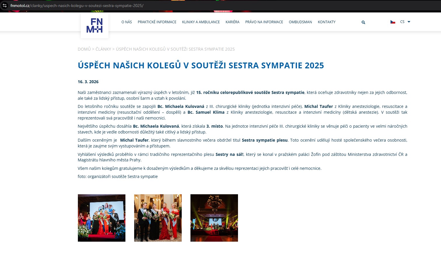The image size is (441, 253).
Task: Click the URL in the address bar
Action: pyautogui.click(x=77, y=6)
